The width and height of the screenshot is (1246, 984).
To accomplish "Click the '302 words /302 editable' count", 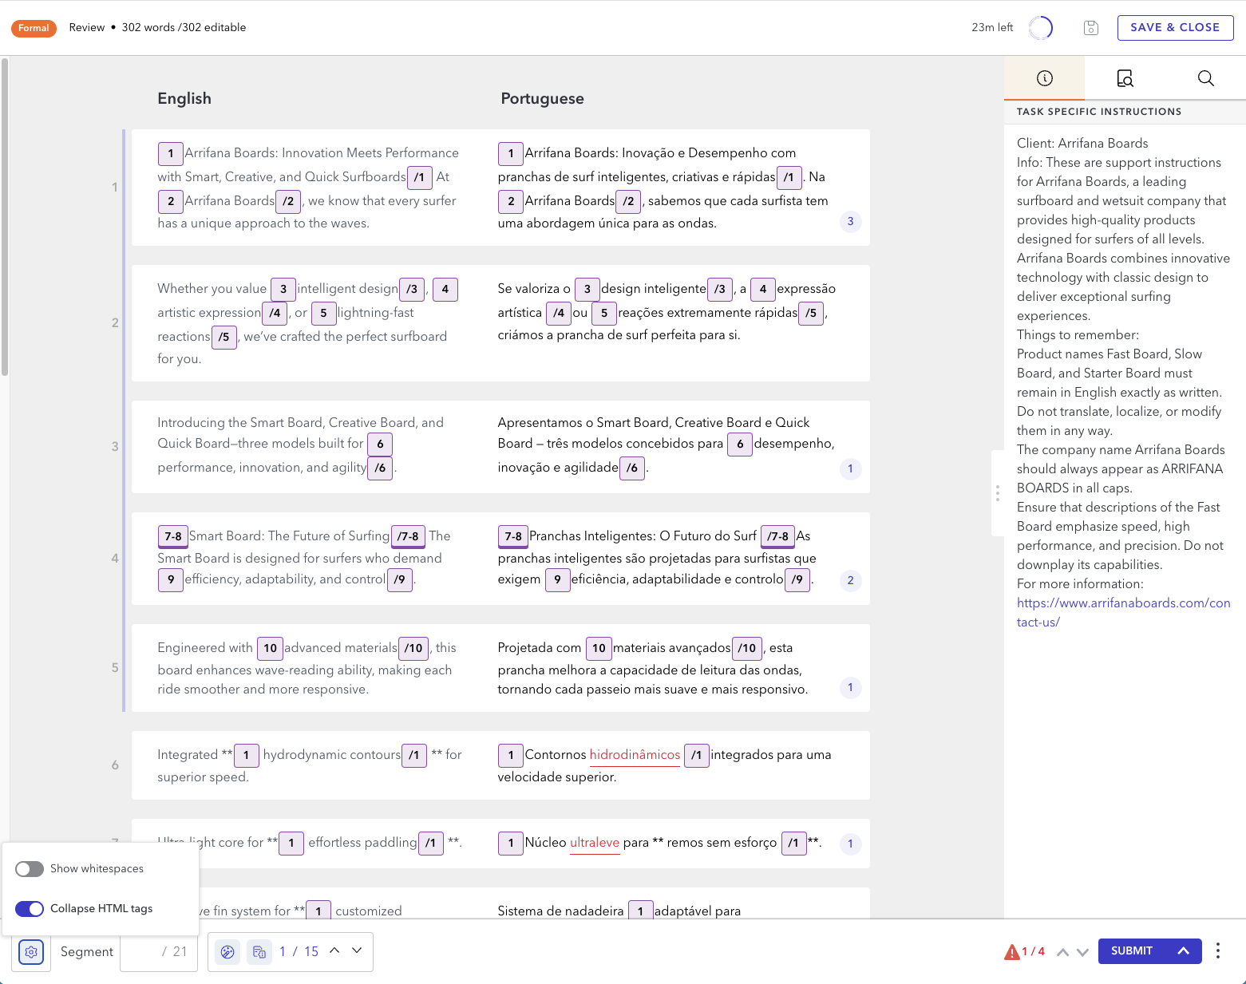I will [184, 28].
